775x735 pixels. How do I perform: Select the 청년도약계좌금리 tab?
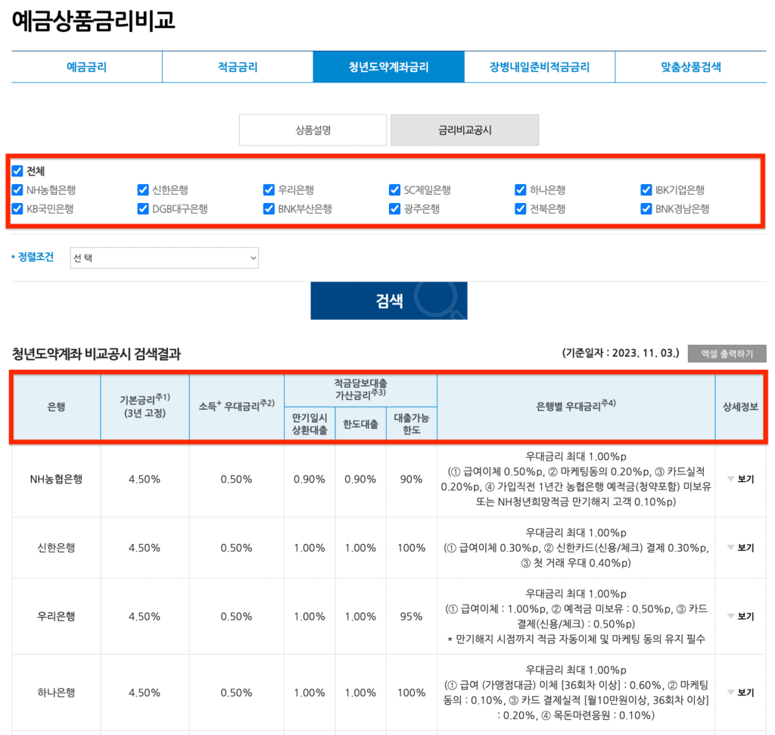(x=388, y=67)
